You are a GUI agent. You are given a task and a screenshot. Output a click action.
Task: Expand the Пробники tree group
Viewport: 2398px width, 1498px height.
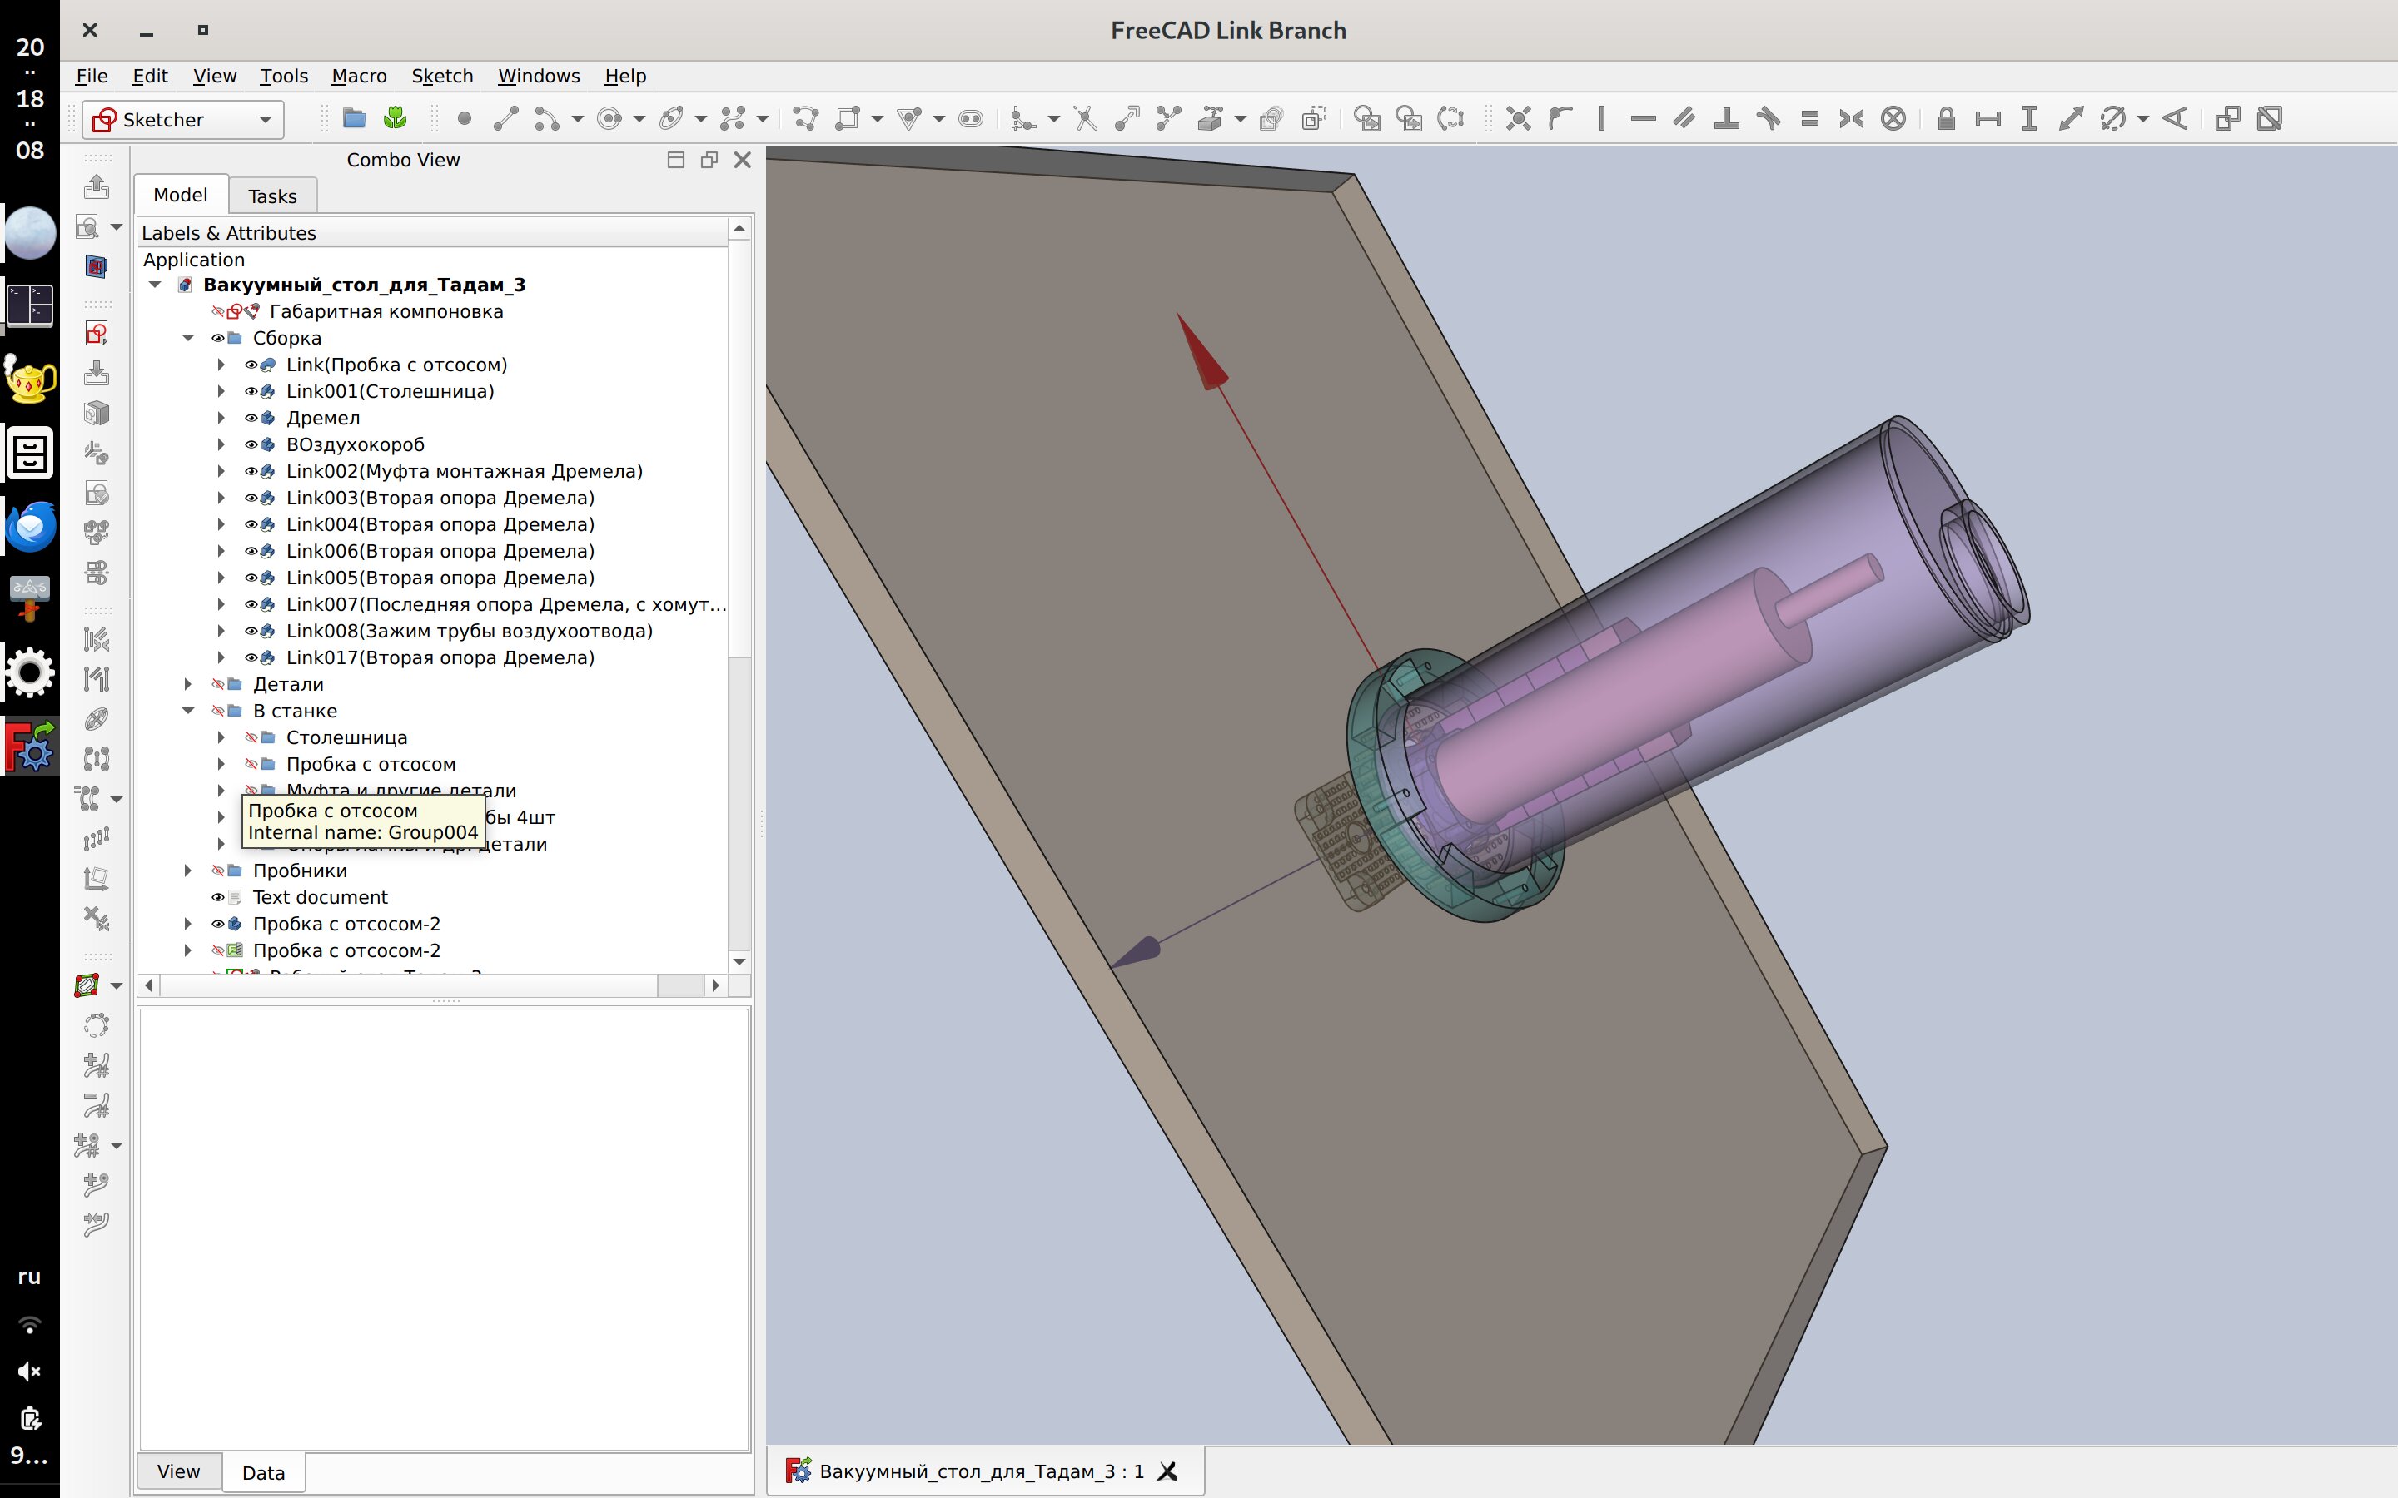tap(187, 871)
